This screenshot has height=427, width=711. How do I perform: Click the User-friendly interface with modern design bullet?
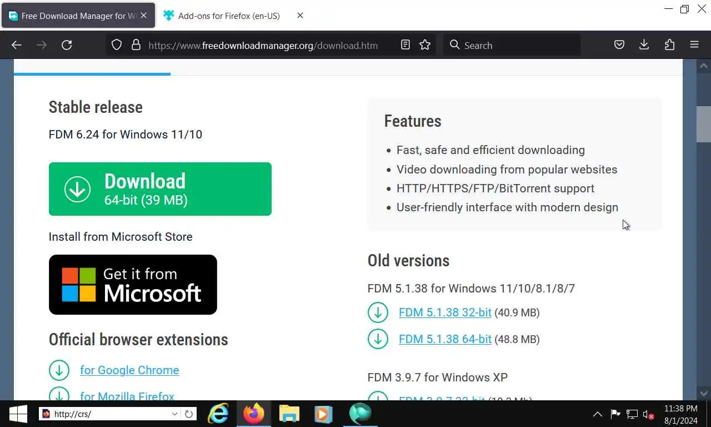(x=507, y=207)
